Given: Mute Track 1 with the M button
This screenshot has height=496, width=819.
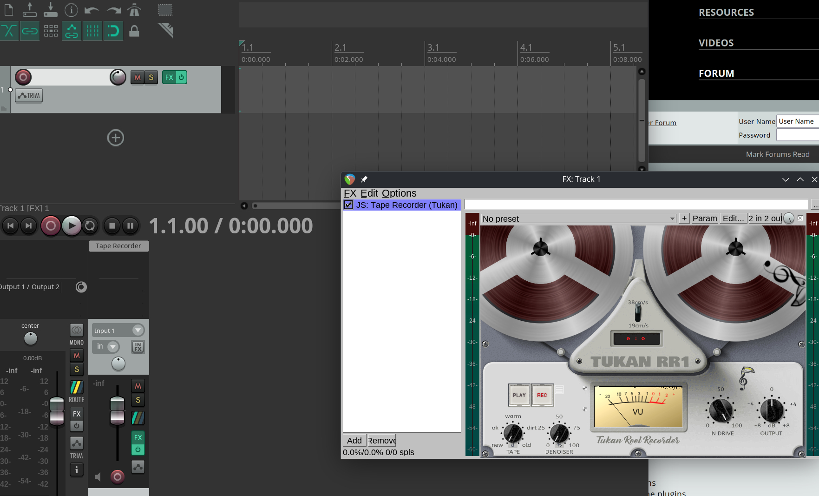Looking at the screenshot, I should click(137, 78).
